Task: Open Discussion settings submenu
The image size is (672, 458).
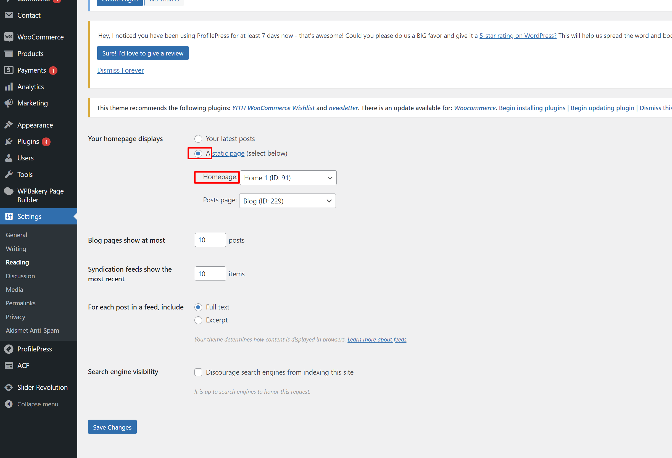Action: tap(20, 276)
